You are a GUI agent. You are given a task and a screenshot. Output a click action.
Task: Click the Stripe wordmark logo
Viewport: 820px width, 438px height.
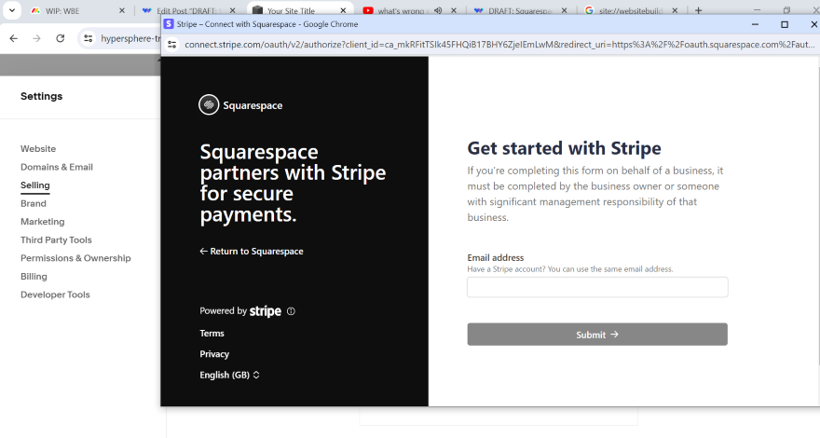tap(266, 311)
